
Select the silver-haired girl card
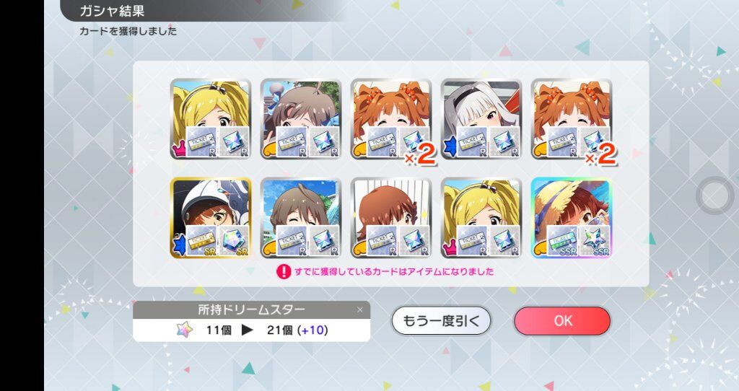click(481, 119)
